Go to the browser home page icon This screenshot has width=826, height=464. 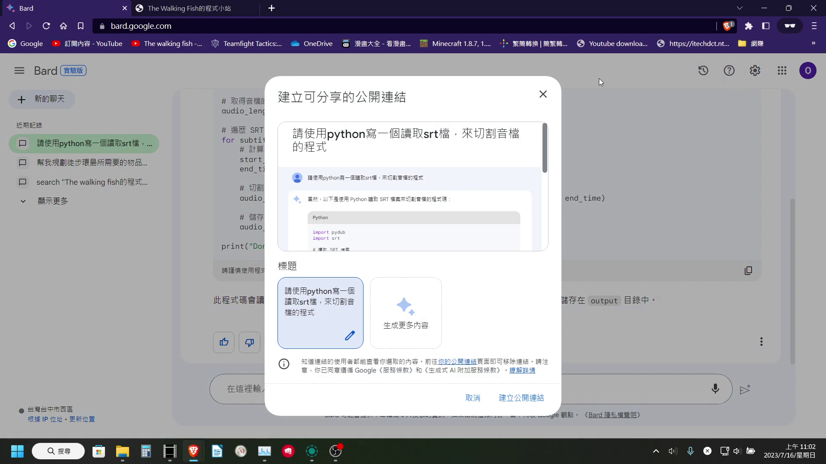pyautogui.click(x=63, y=26)
